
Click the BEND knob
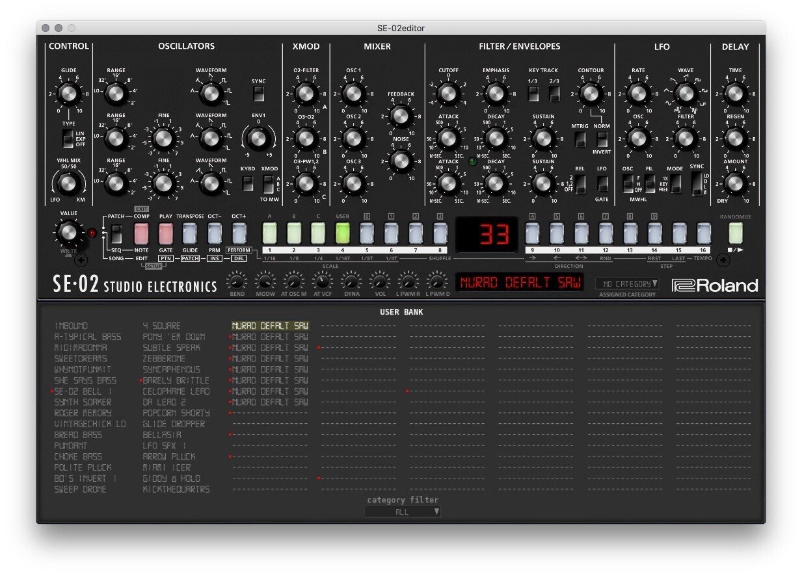pyautogui.click(x=237, y=282)
